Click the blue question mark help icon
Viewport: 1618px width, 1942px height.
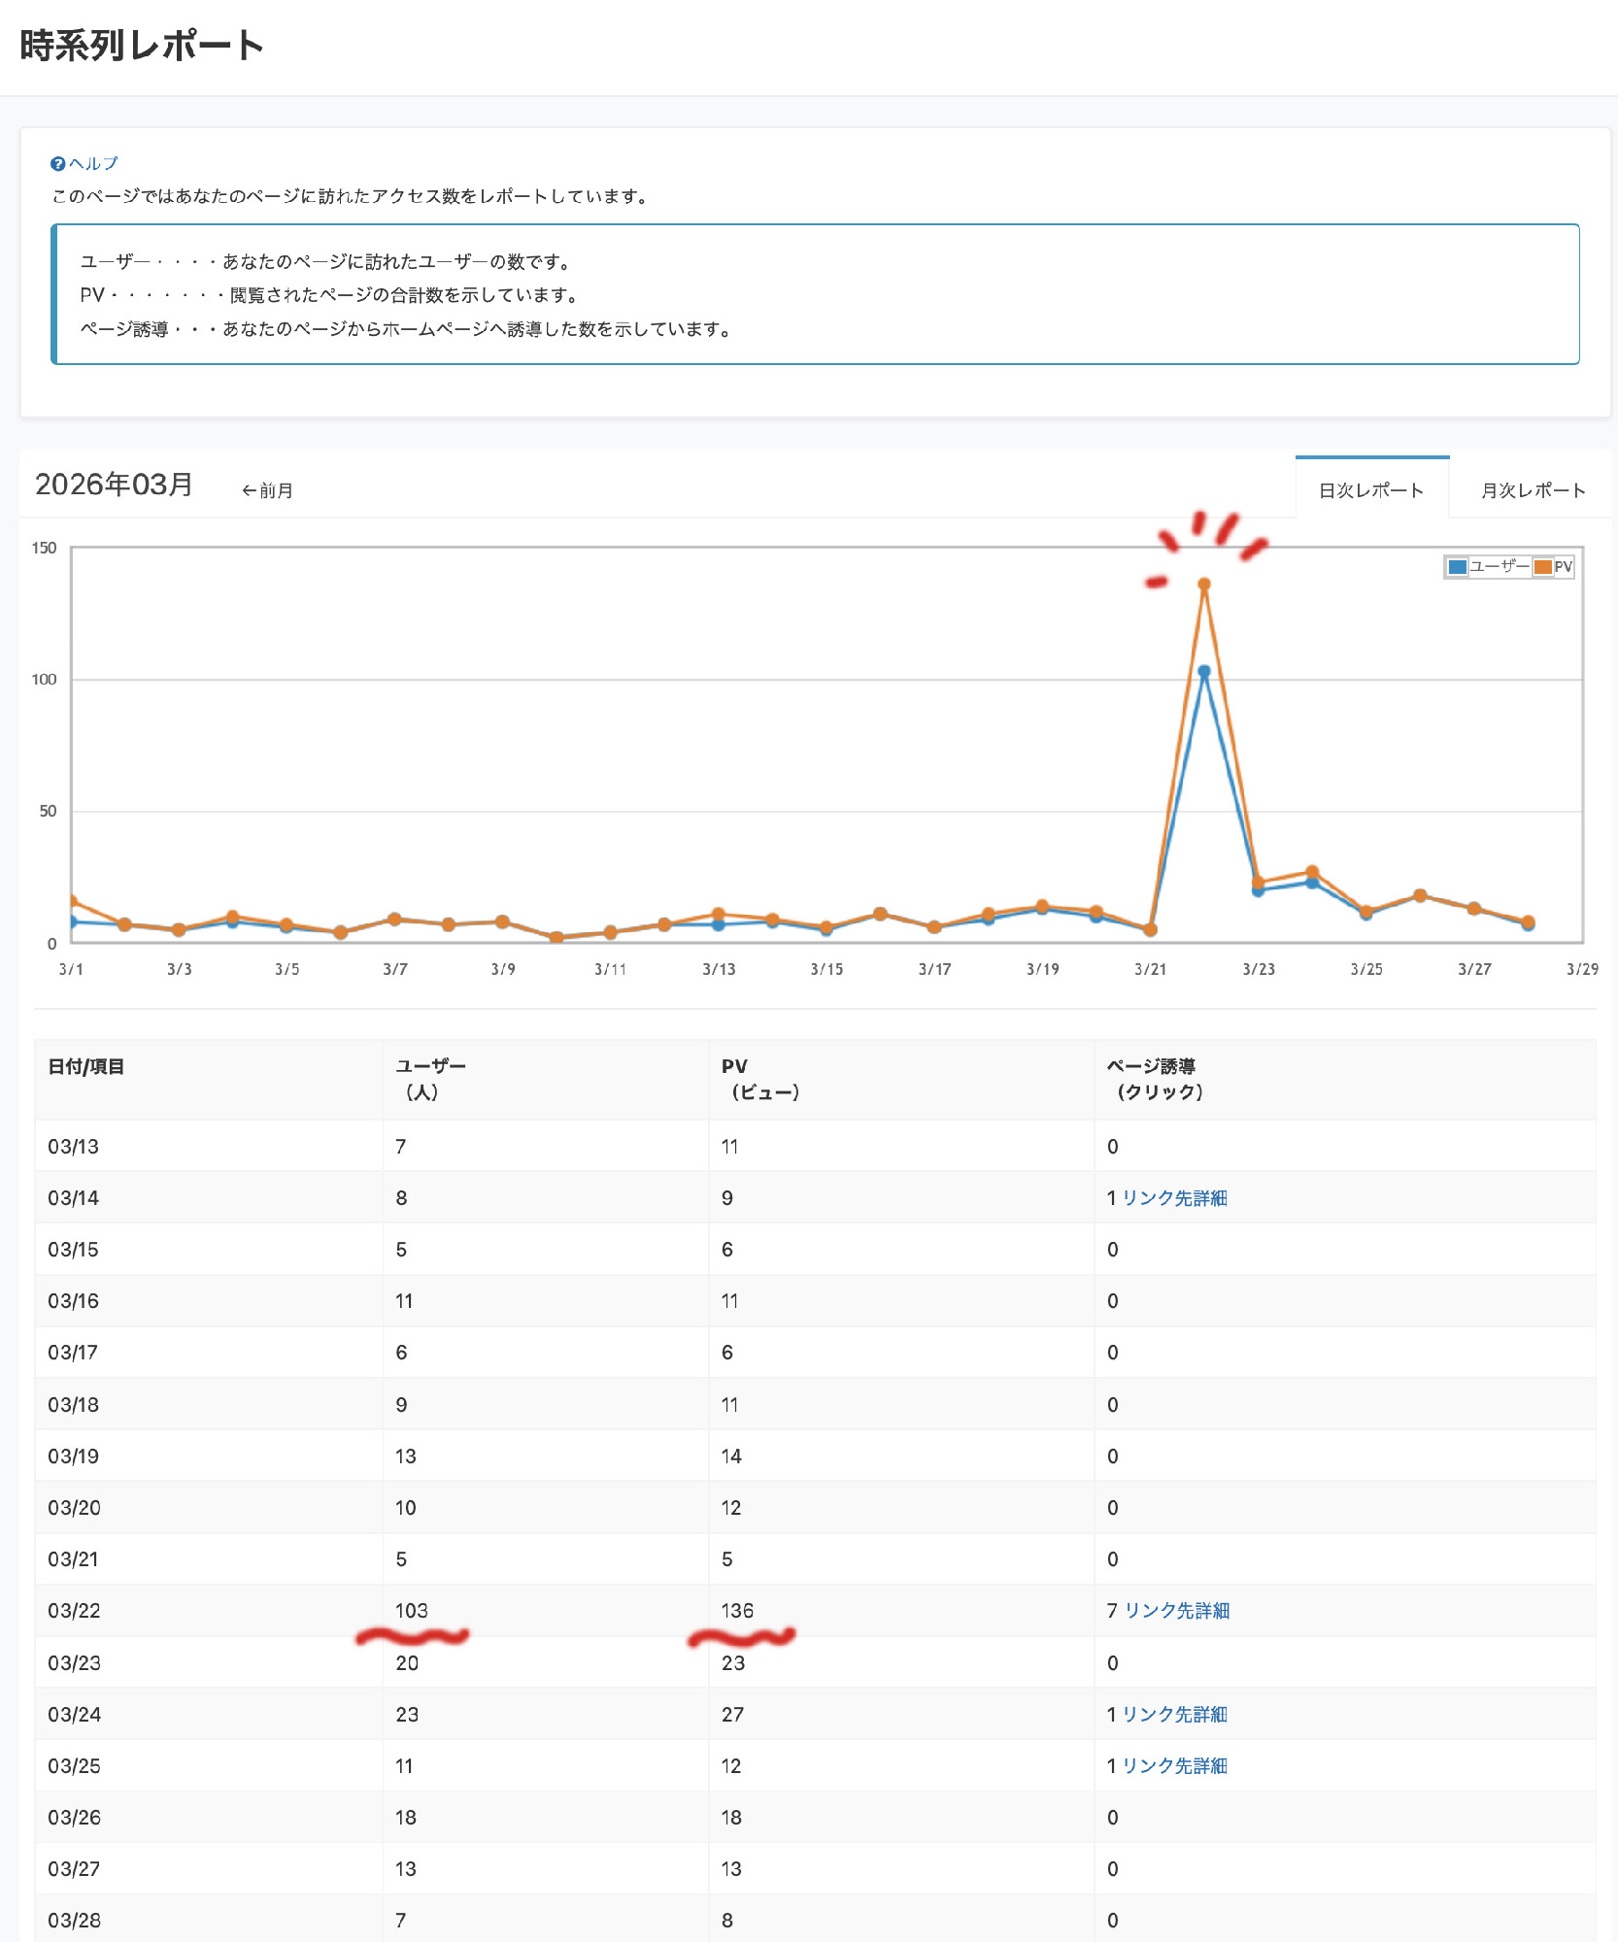[57, 164]
